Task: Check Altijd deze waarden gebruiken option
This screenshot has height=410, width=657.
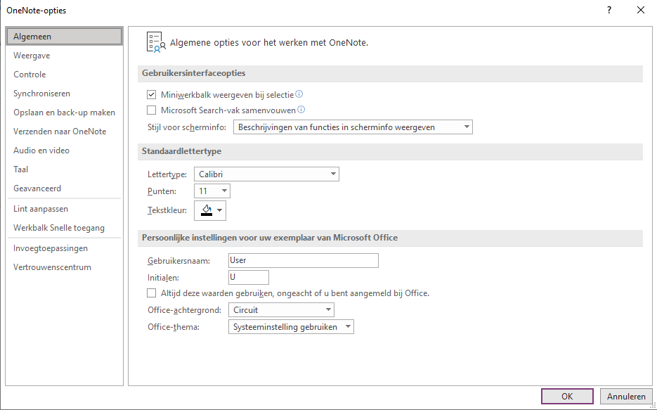Action: [151, 293]
